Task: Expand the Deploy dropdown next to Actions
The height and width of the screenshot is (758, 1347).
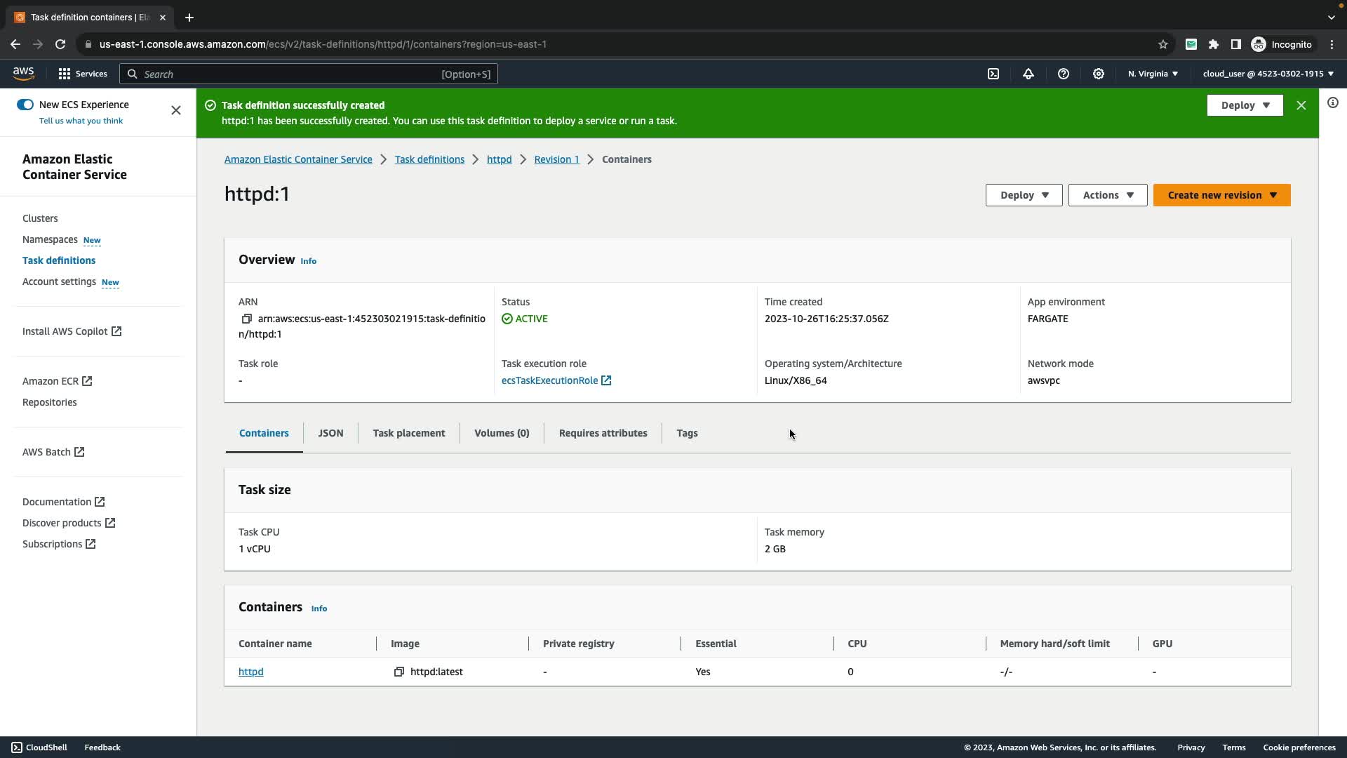Action: click(1024, 195)
